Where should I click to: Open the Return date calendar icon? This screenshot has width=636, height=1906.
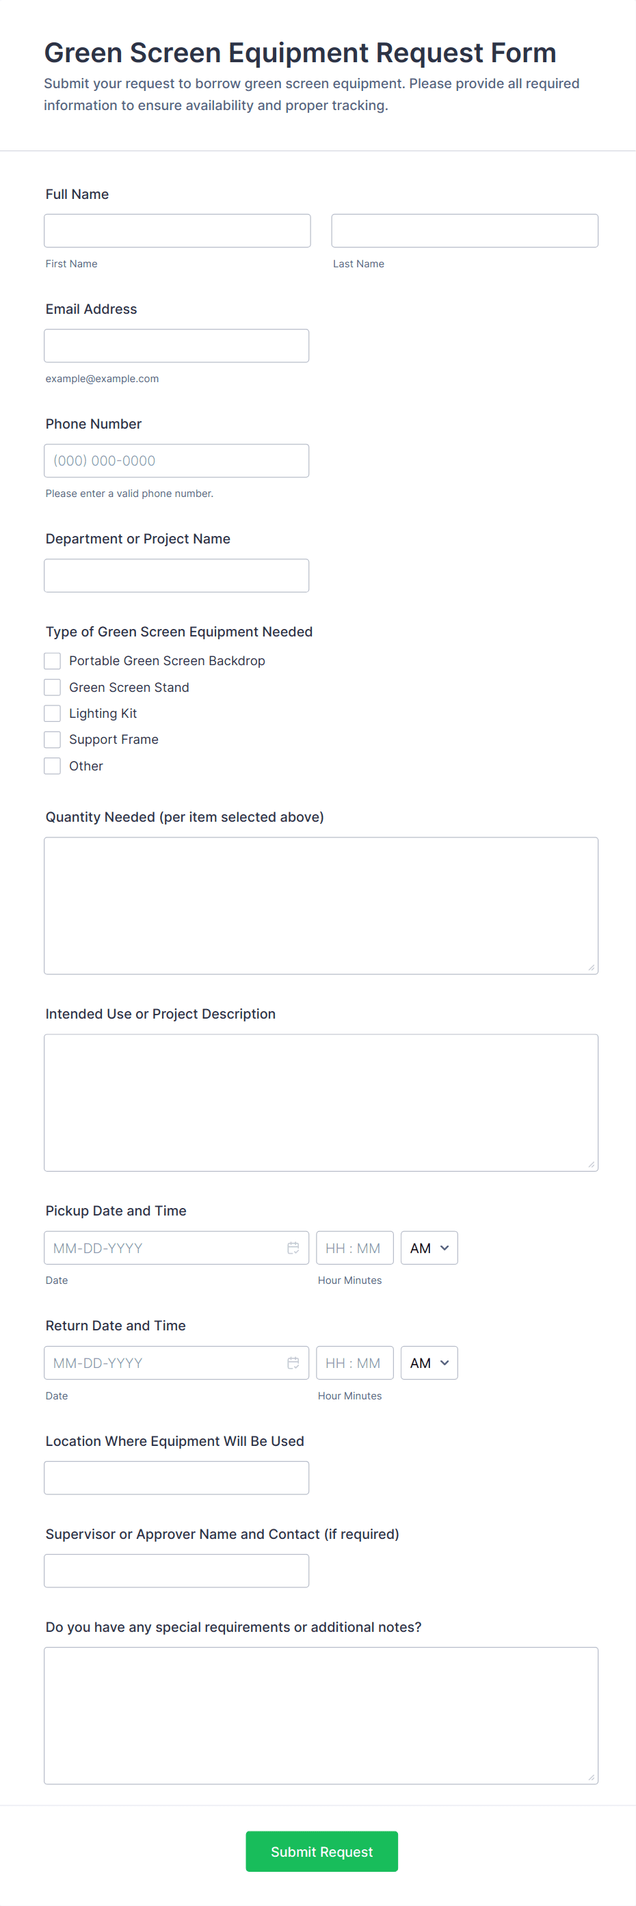pyautogui.click(x=293, y=1363)
